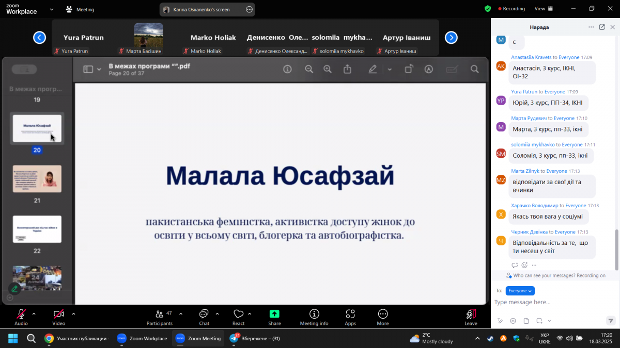
Task: Open the Everyone recipient dropdown in chat
Action: 520,291
